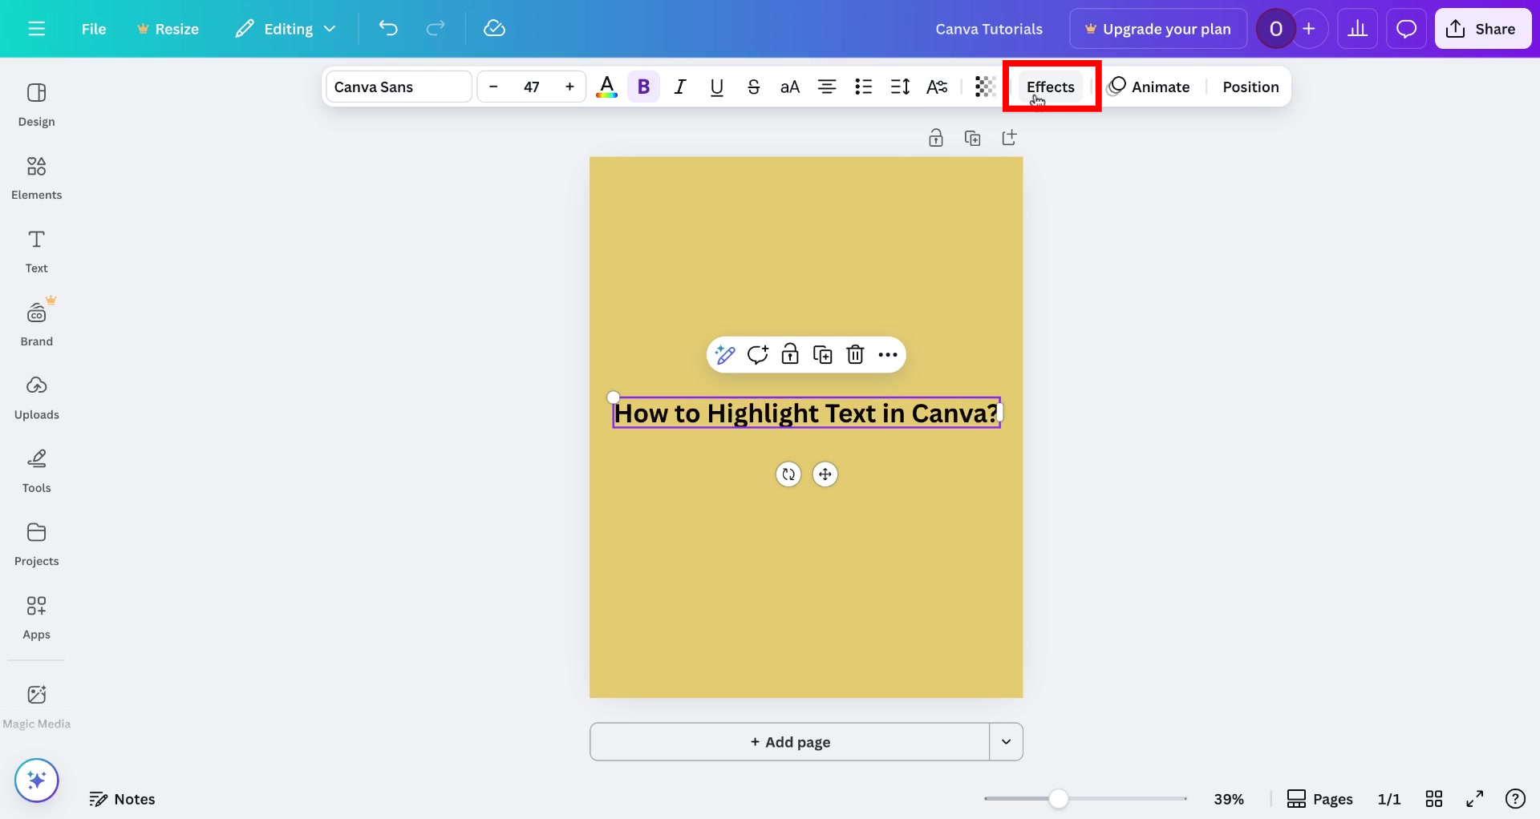Open the Canva Sans font selector
1540x819 pixels.
click(x=397, y=87)
